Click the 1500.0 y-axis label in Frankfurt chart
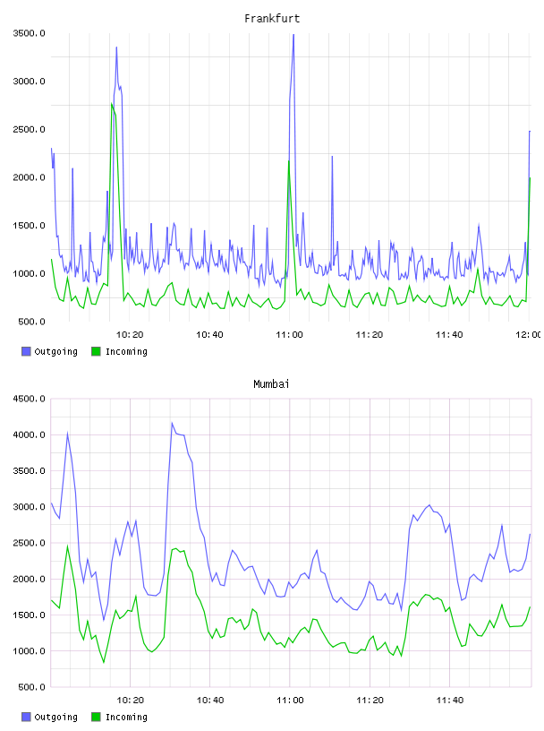 [x=30, y=225]
